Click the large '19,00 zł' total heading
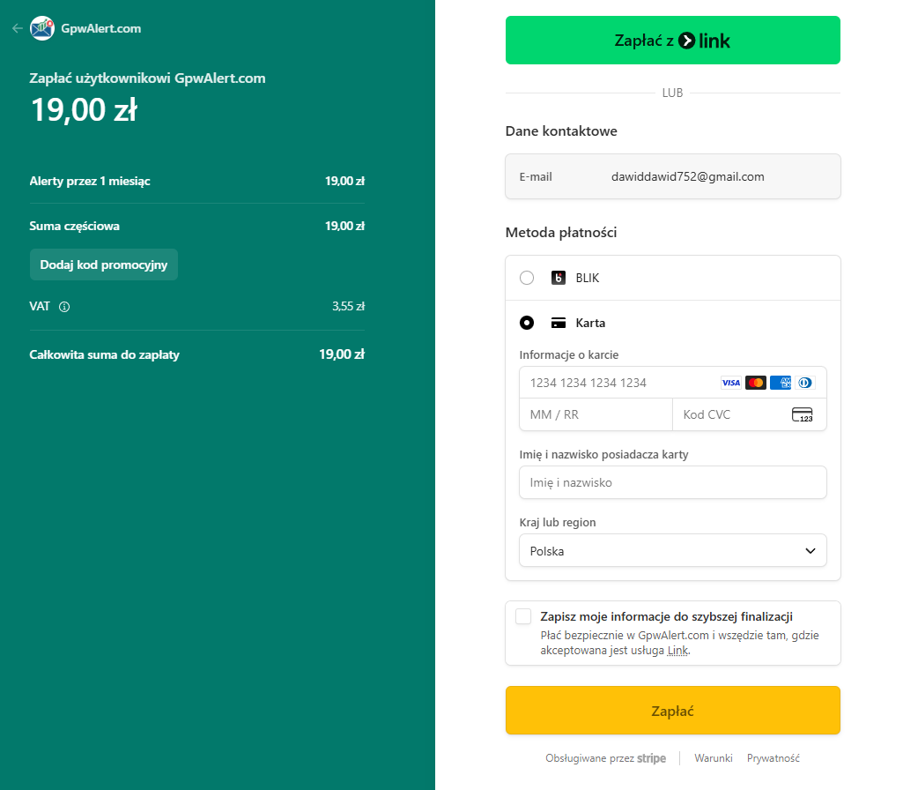The image size is (903, 790). (x=84, y=110)
